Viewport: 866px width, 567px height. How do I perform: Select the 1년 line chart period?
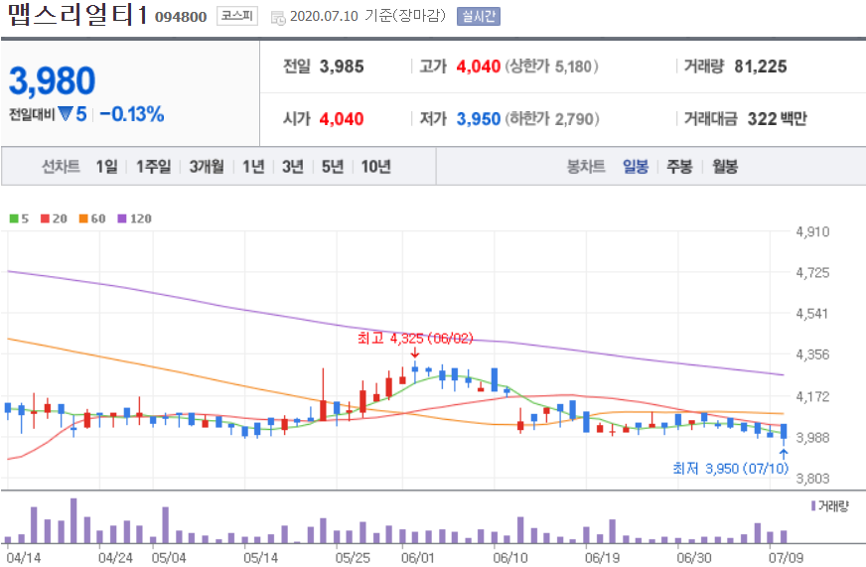click(x=253, y=166)
